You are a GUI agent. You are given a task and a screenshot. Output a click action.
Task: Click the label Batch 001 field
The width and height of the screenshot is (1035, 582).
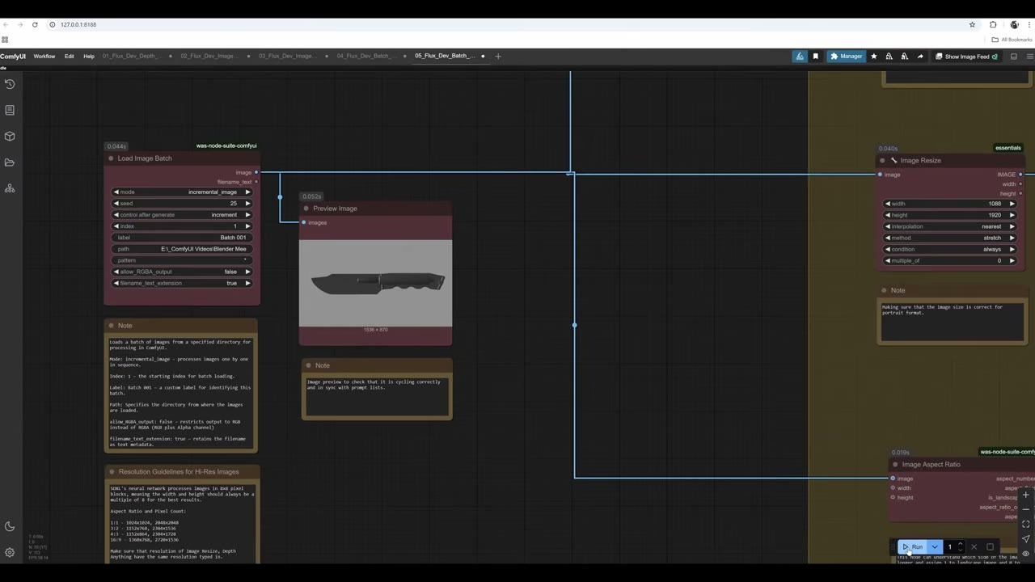coord(182,238)
